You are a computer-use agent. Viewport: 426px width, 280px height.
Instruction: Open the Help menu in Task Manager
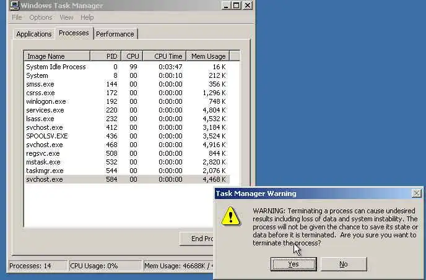pos(87,17)
